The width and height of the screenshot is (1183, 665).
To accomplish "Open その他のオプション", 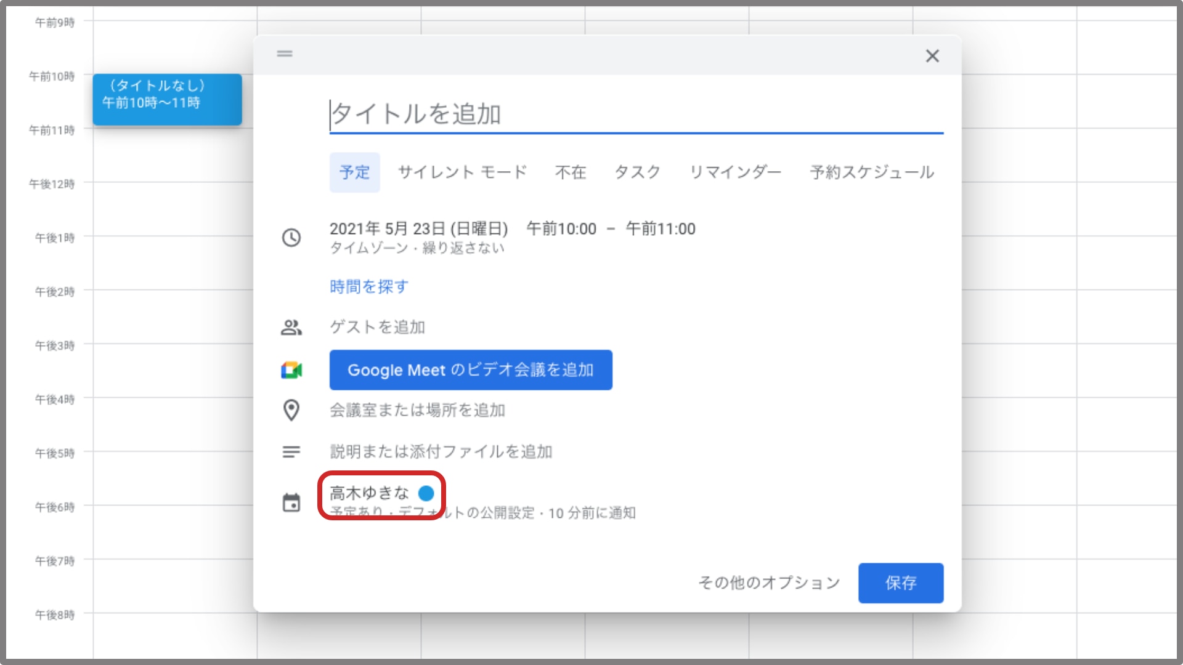I will pyautogui.click(x=769, y=583).
